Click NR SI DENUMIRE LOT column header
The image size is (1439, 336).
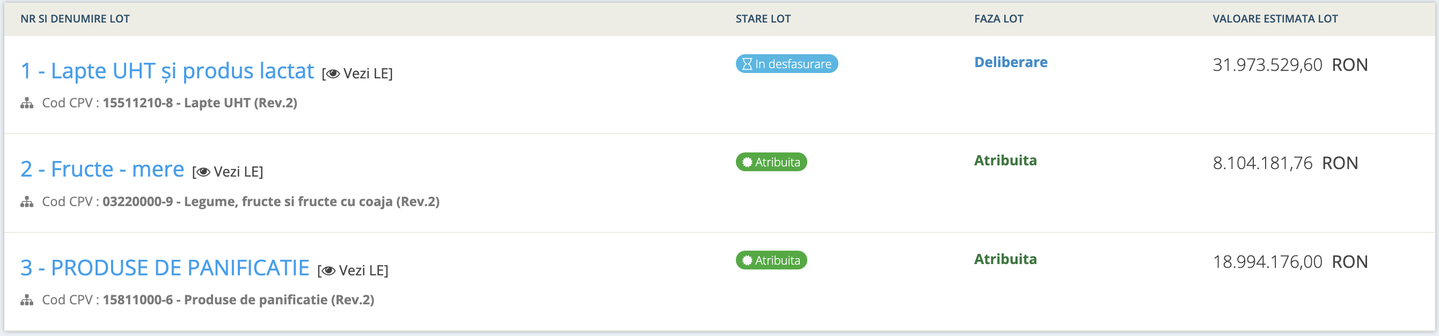pyautogui.click(x=75, y=18)
